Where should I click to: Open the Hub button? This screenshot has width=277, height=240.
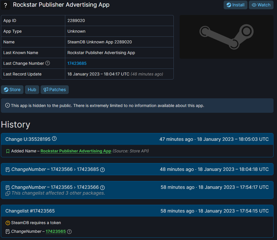(x=32, y=90)
